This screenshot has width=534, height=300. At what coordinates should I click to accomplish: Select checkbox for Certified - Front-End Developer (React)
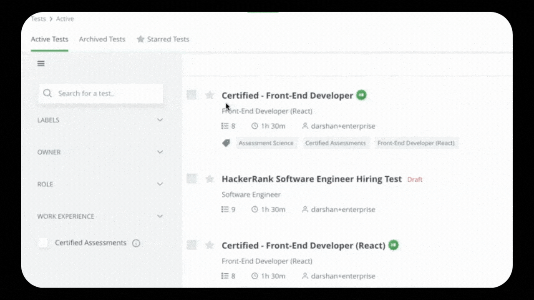191,245
